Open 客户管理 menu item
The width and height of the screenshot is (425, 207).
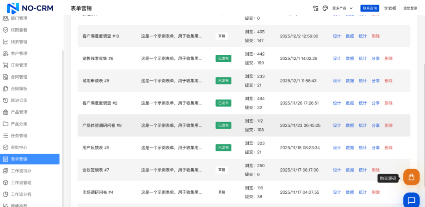pyautogui.click(x=30, y=54)
